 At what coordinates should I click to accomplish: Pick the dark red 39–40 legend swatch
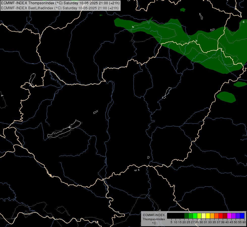pos(225,216)
